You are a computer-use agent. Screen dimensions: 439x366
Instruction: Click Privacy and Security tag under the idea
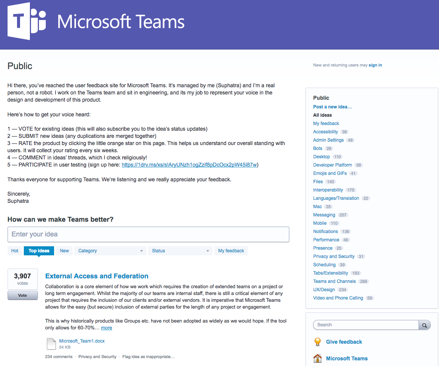click(x=97, y=357)
